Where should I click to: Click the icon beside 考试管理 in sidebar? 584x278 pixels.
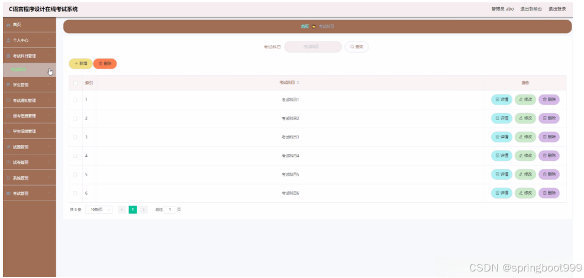click(x=8, y=193)
